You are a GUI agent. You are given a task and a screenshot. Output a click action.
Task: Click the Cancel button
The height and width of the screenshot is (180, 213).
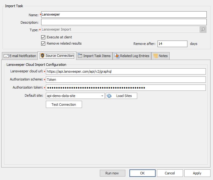pos(170,173)
